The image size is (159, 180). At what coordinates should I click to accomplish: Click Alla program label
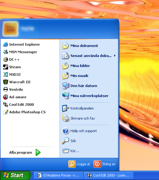point(21,152)
